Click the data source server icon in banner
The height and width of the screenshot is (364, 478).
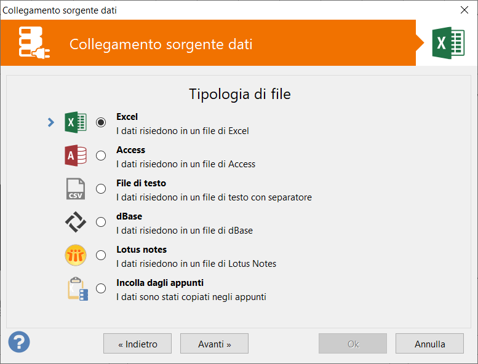(x=34, y=42)
